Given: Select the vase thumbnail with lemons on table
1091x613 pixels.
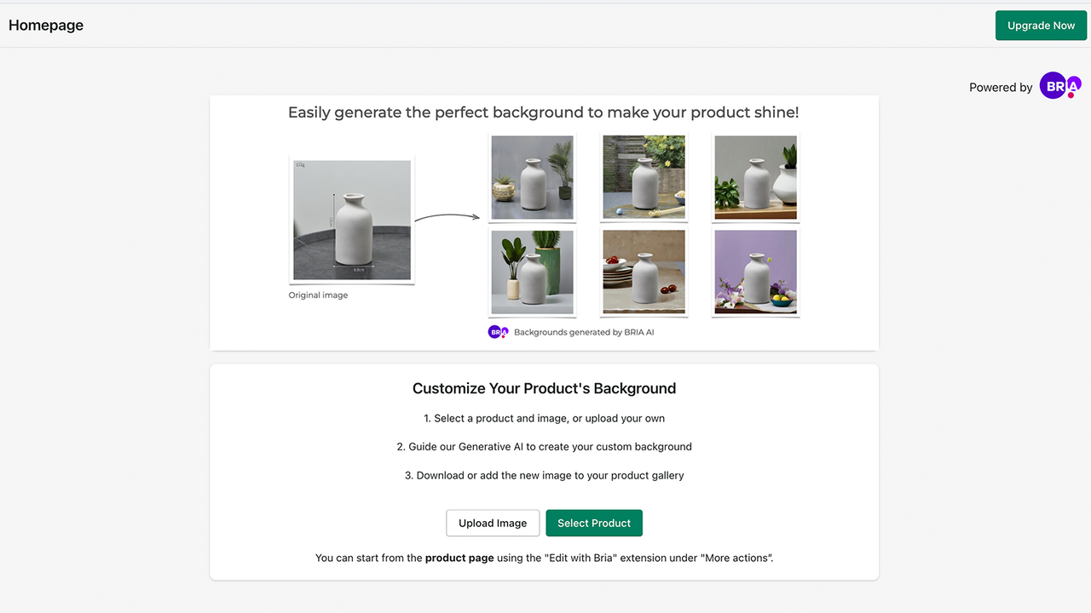Looking at the screenshot, I should (644, 176).
